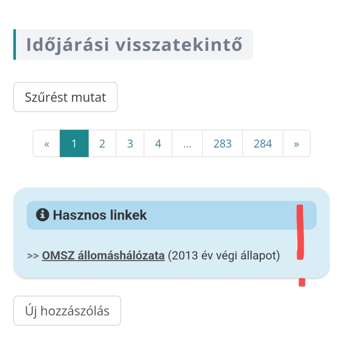
Task: Click the red vertical line mark
Action: 300,232
